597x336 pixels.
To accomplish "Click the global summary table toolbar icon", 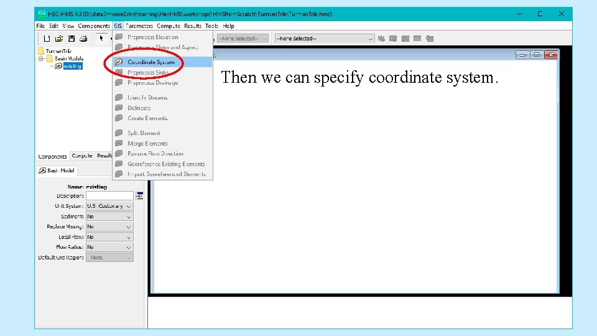I will click(x=393, y=39).
